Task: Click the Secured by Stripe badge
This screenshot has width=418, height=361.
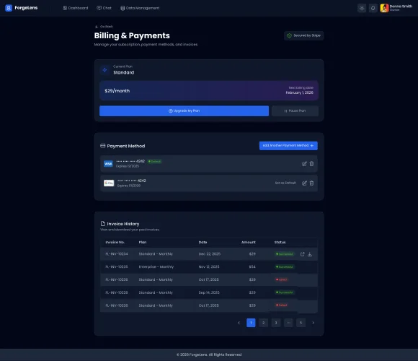Action: [x=303, y=35]
